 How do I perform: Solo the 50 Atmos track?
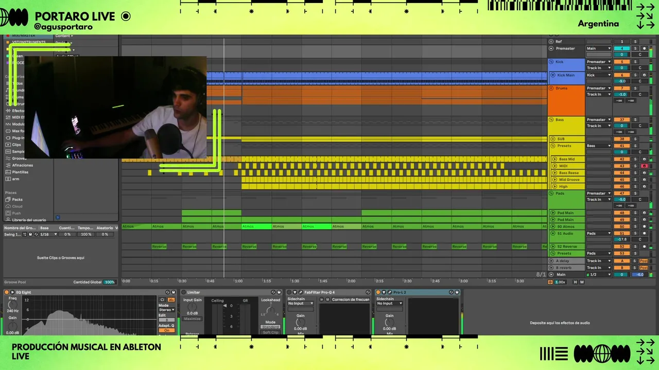coord(635,226)
